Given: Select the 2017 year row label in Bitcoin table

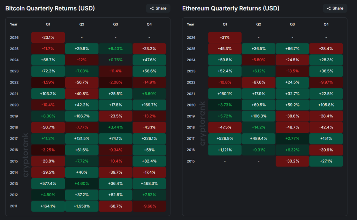Looking at the screenshot, I should pos(14,139).
